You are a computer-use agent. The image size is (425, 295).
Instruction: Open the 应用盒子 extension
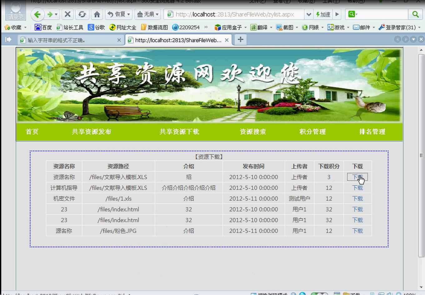pos(228,27)
